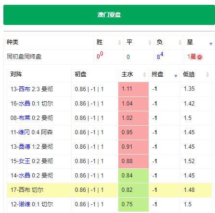Image resolution: width=215 pixels, height=213 pixels.
Task: Collapse the 1星 row with red minus icon
Action: click(200, 57)
